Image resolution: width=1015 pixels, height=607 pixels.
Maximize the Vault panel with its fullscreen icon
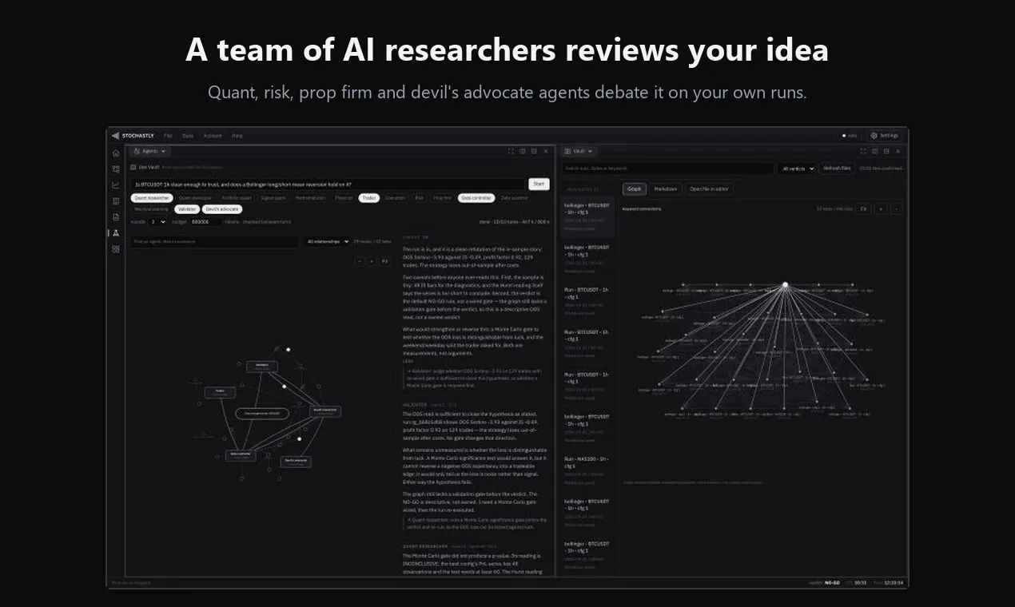click(x=863, y=151)
